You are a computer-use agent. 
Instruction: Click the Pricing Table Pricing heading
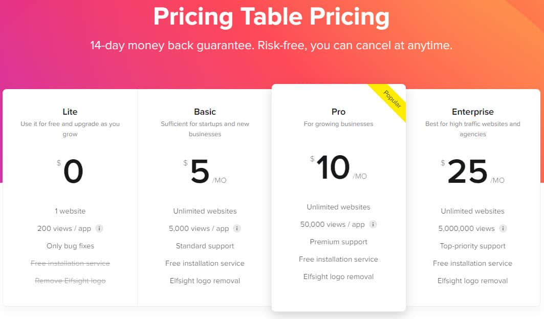tap(271, 17)
